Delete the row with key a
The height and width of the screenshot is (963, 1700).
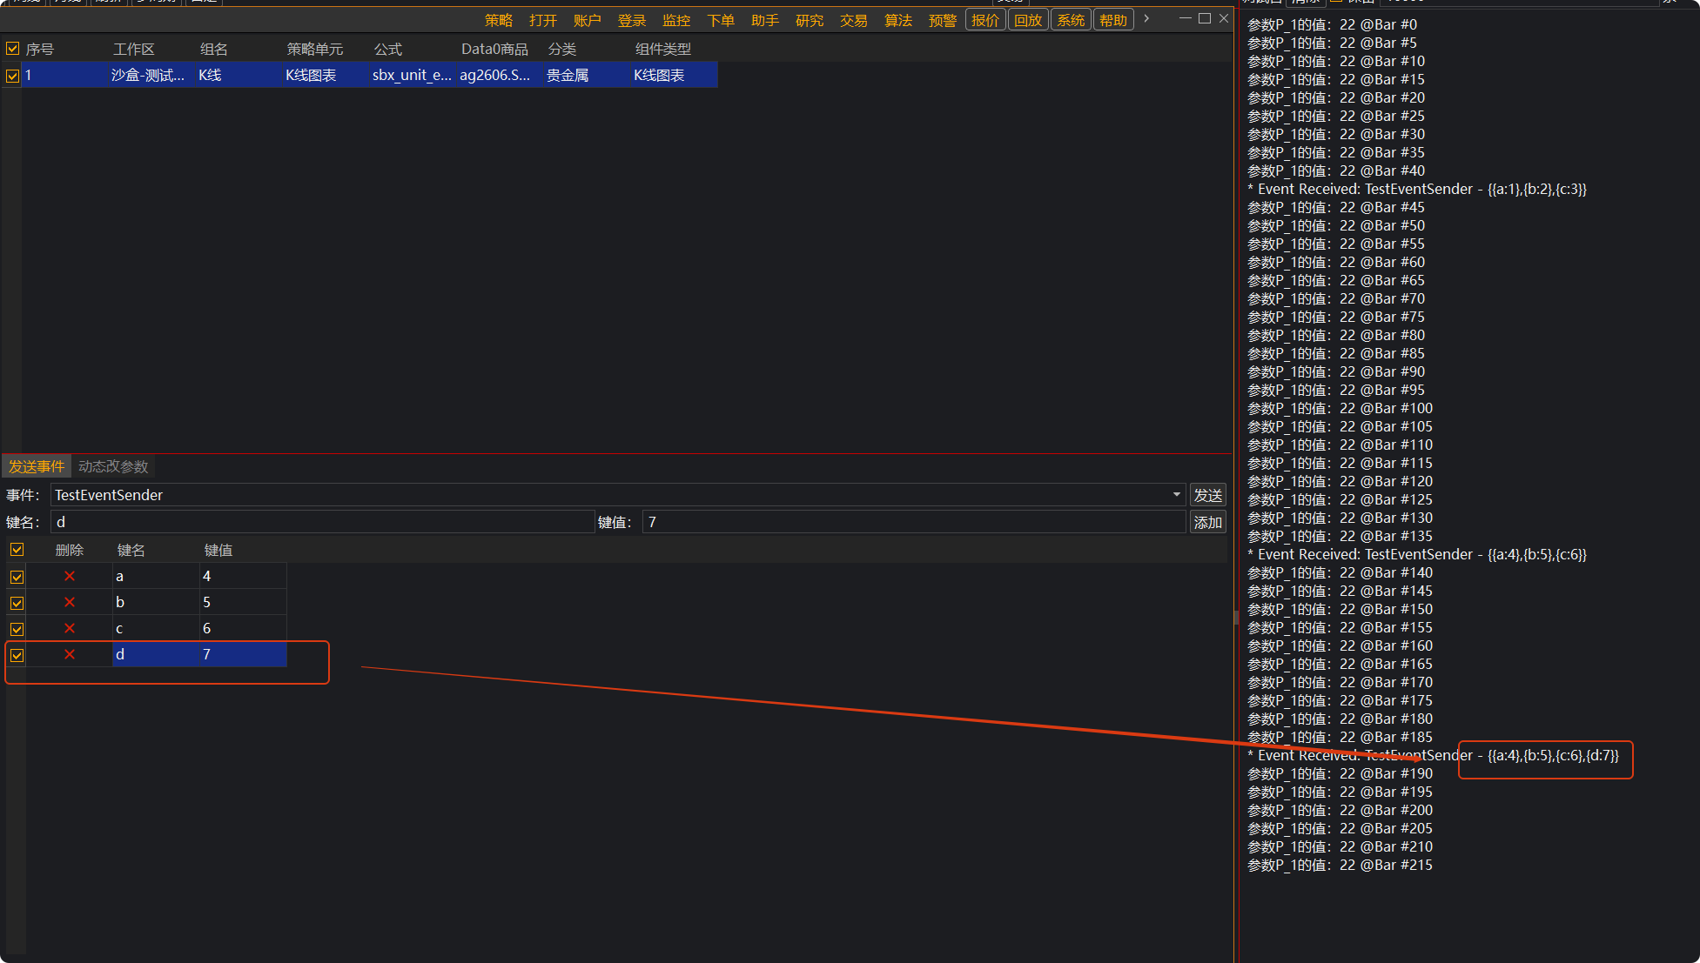click(x=70, y=576)
